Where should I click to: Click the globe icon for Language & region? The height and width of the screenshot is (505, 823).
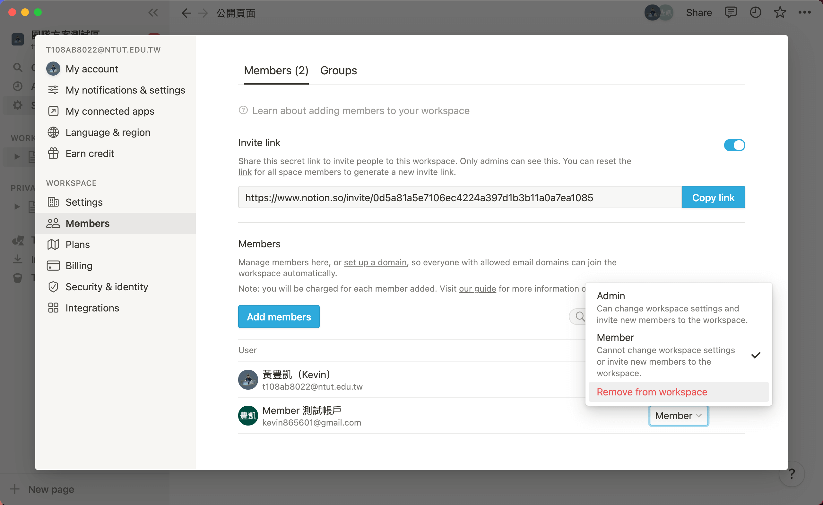[x=53, y=132]
